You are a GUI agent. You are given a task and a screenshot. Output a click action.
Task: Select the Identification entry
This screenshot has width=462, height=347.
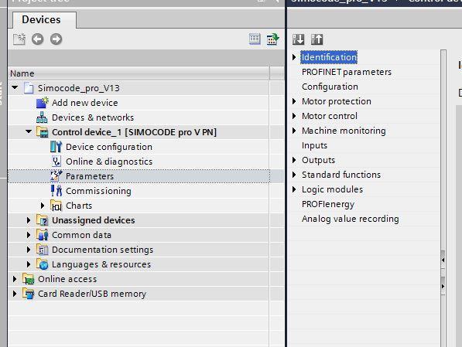[x=329, y=57]
